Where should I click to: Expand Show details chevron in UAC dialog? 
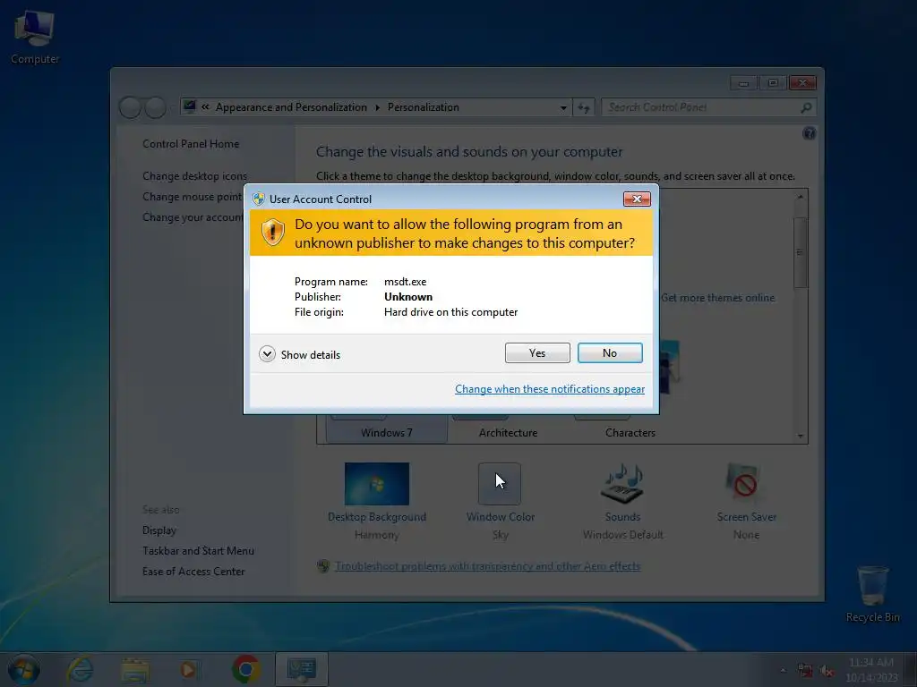[267, 354]
